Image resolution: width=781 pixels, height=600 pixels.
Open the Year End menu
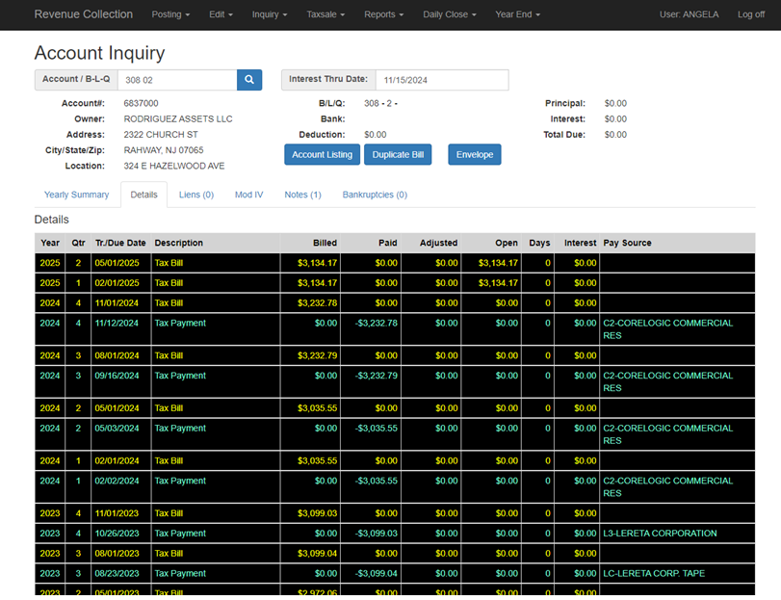(517, 14)
